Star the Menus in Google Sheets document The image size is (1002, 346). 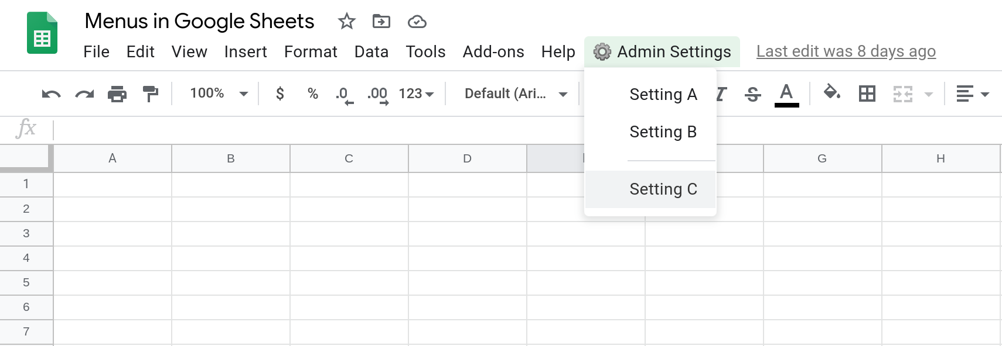(347, 22)
